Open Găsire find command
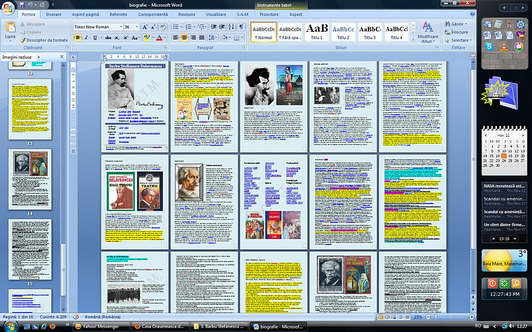 click(x=456, y=24)
